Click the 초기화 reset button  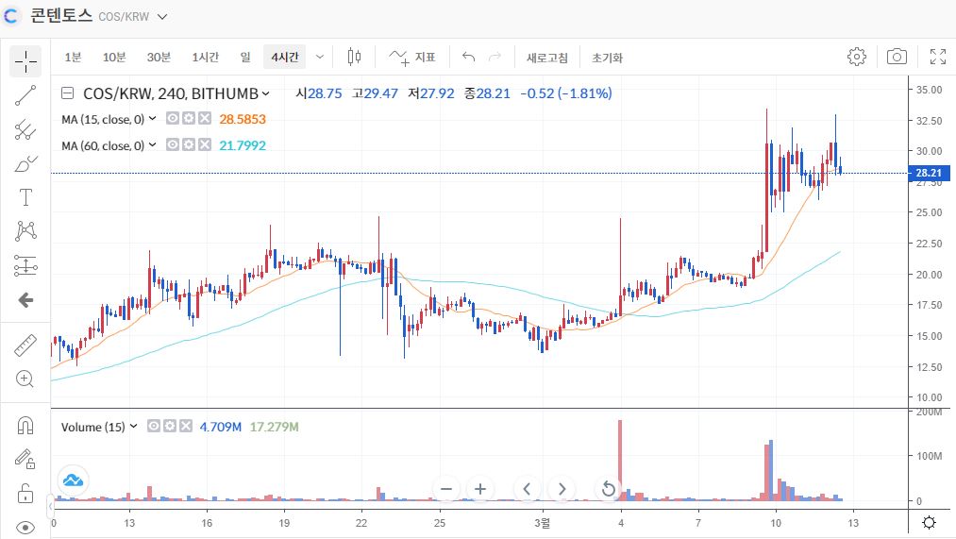607,58
